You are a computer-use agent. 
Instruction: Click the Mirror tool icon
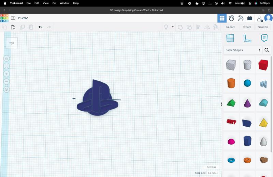[207, 27]
